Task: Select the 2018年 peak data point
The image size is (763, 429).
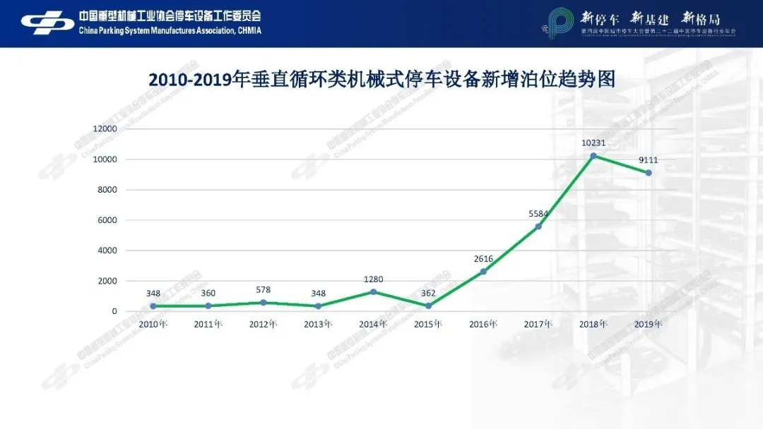Action: pyautogui.click(x=593, y=155)
